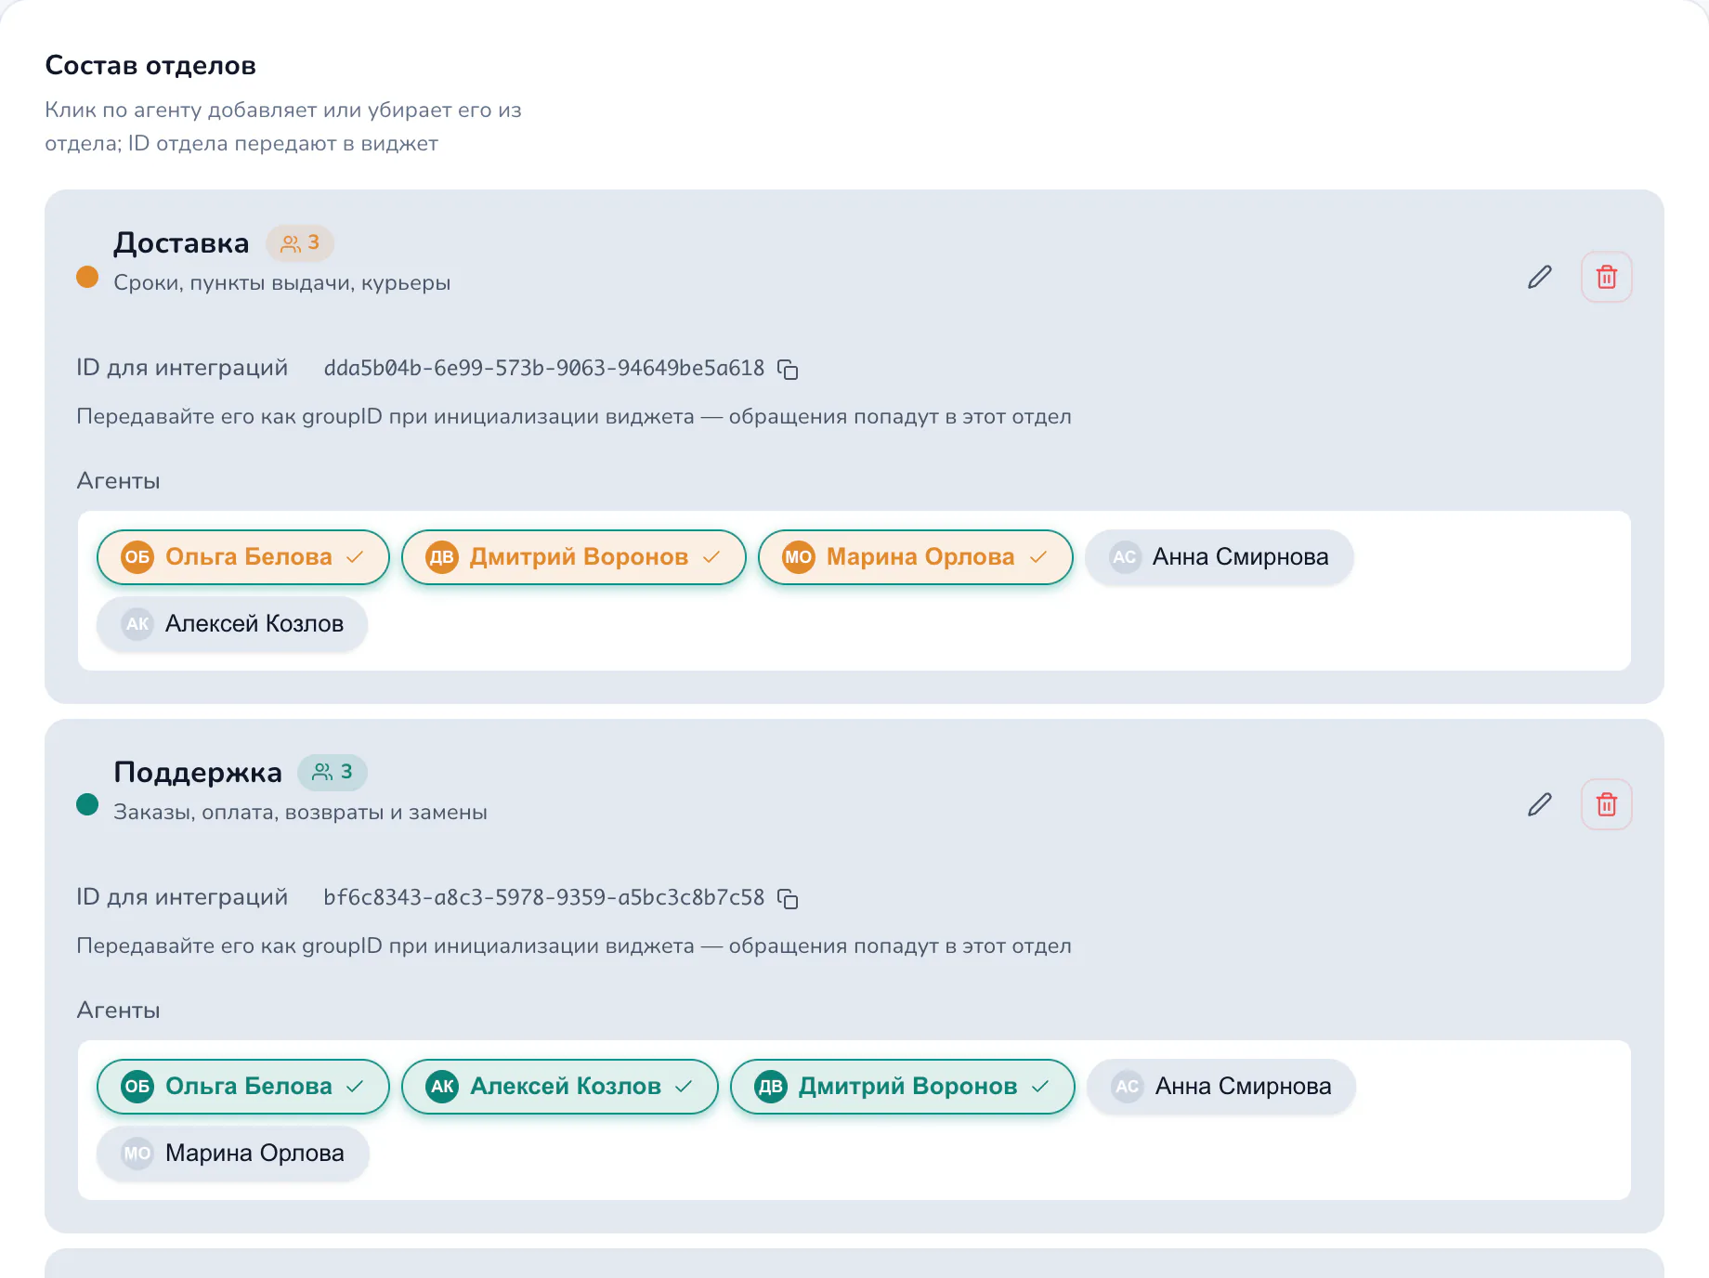
Task: Click the orange Доставка color dot
Action: click(87, 277)
